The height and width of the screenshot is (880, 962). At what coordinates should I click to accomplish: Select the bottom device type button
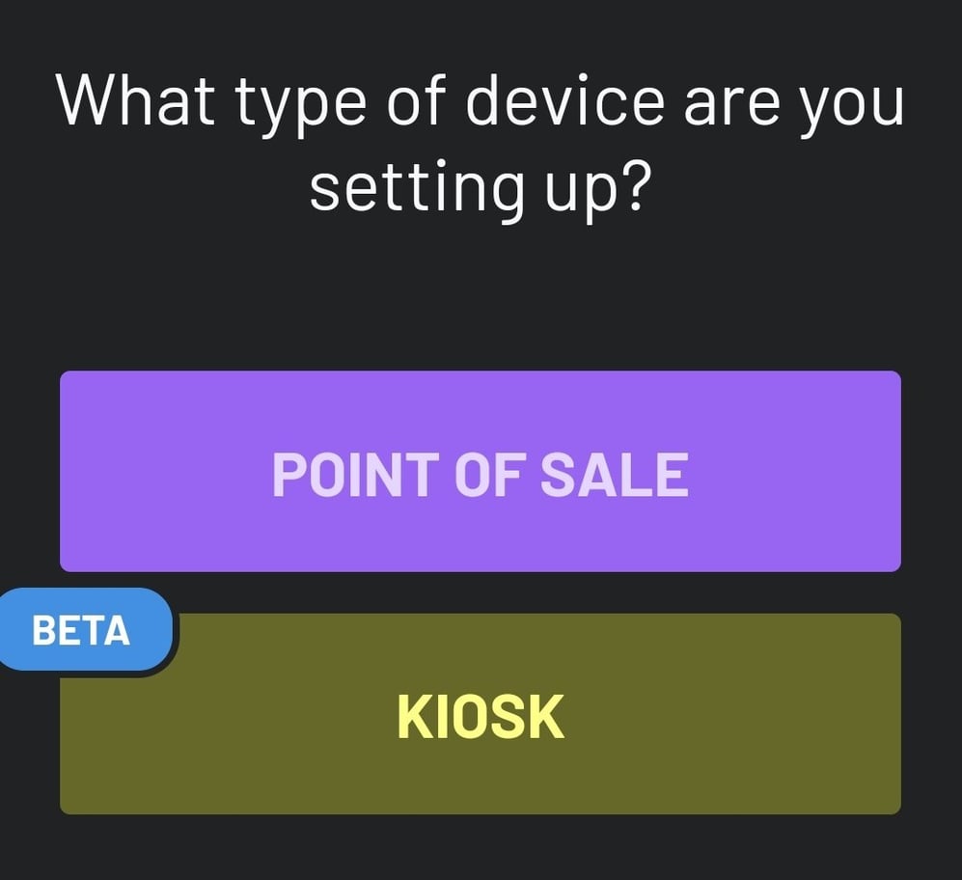481,714
